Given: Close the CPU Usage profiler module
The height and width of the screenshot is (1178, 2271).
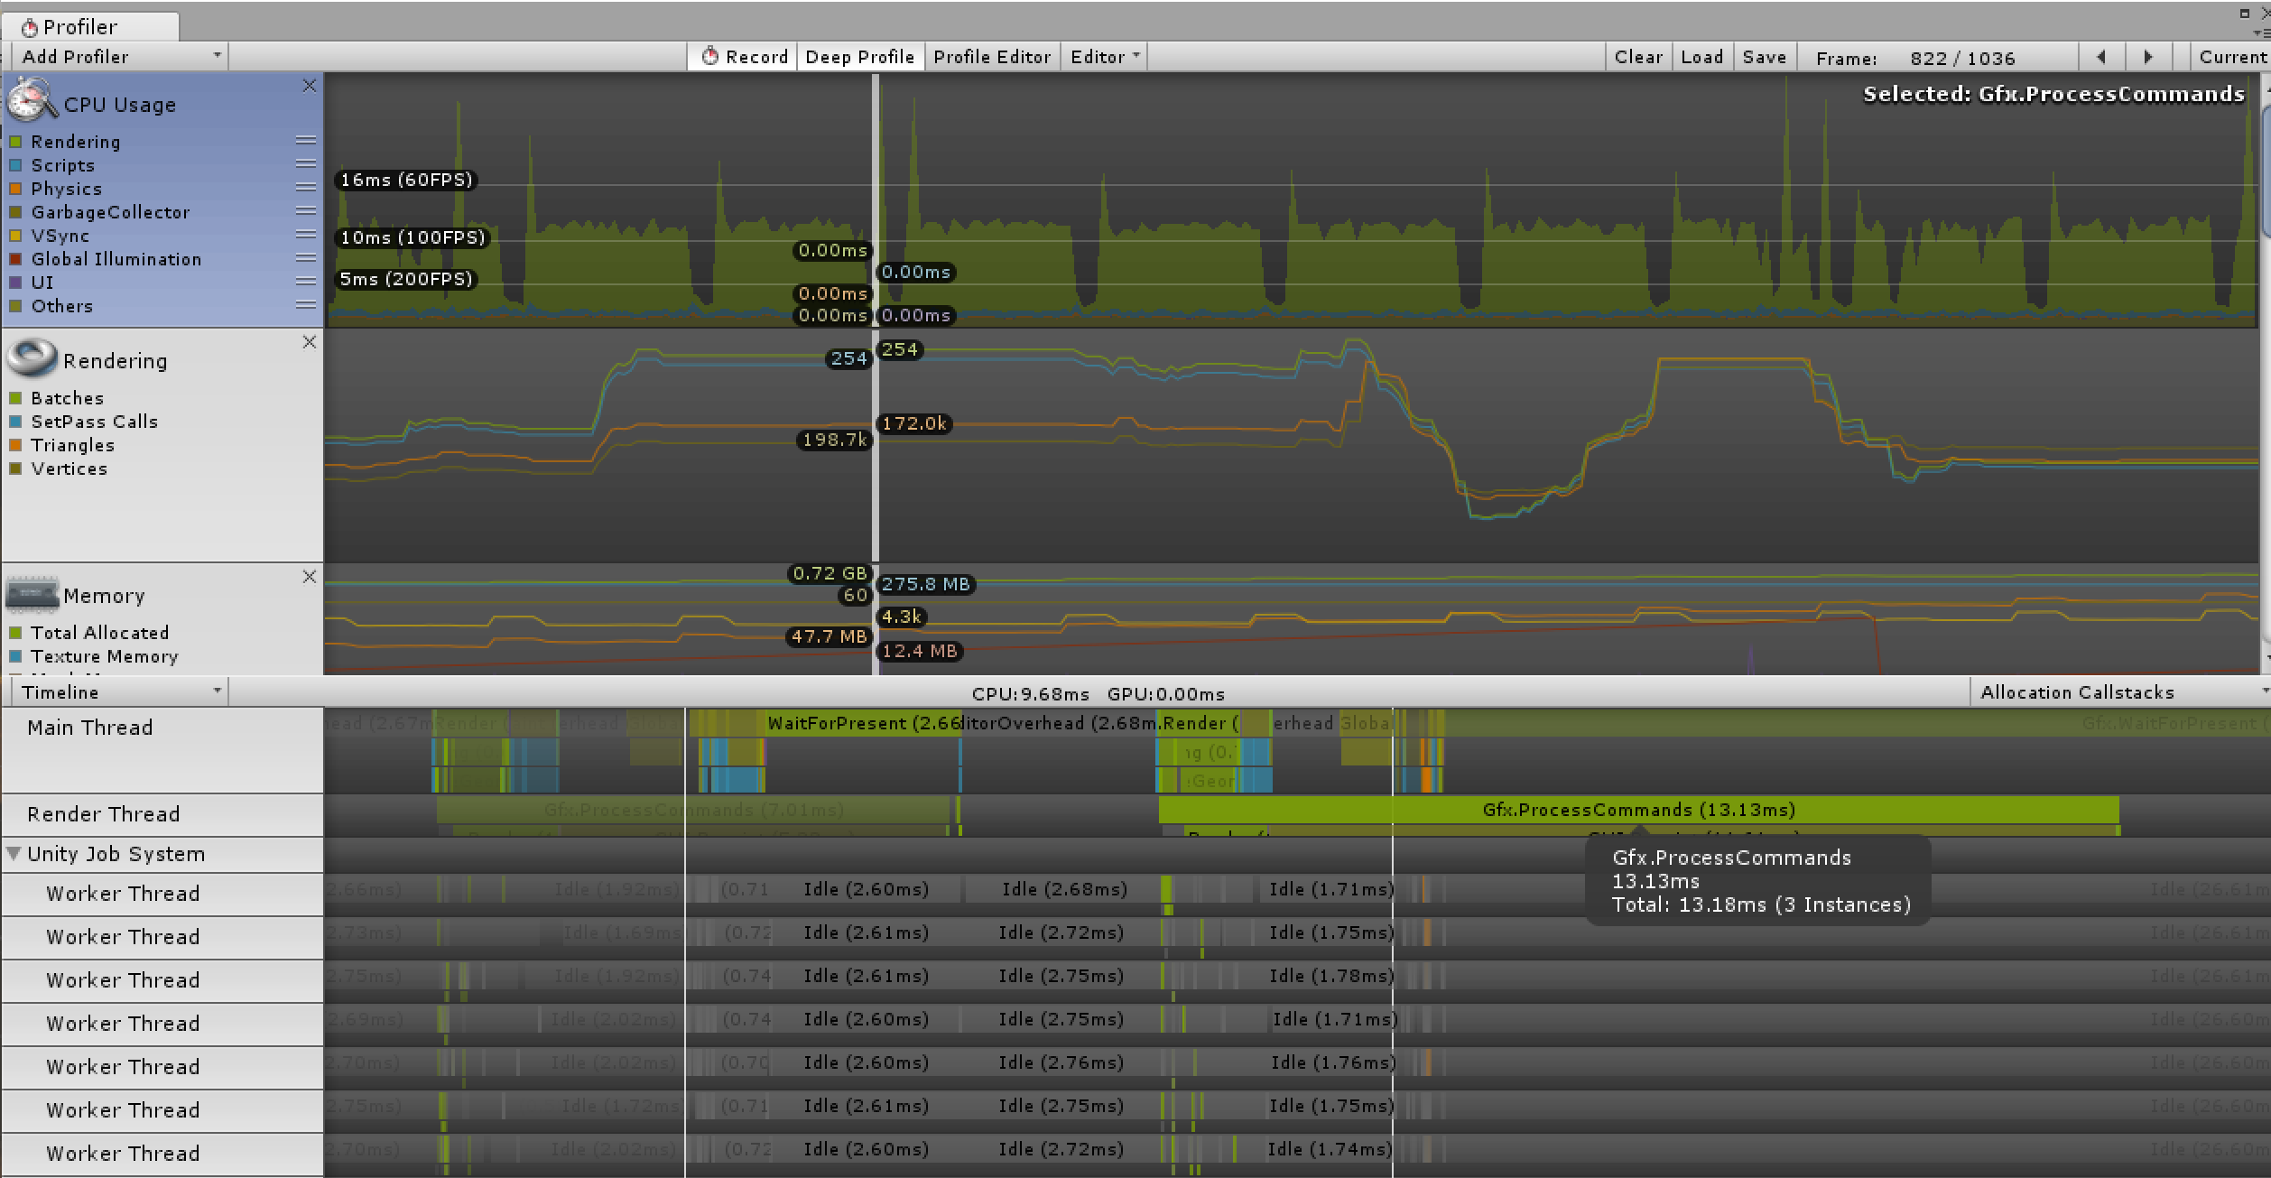Looking at the screenshot, I should click(x=310, y=86).
